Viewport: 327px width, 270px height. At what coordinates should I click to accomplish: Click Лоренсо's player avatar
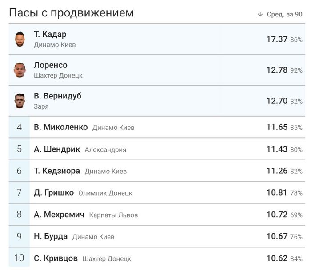click(19, 70)
